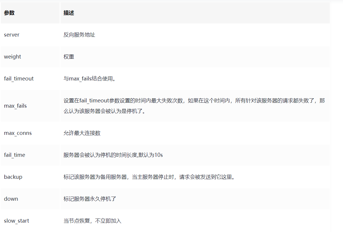The image size is (343, 232).
Task: Click the '参数' column header
Action: (30, 13)
